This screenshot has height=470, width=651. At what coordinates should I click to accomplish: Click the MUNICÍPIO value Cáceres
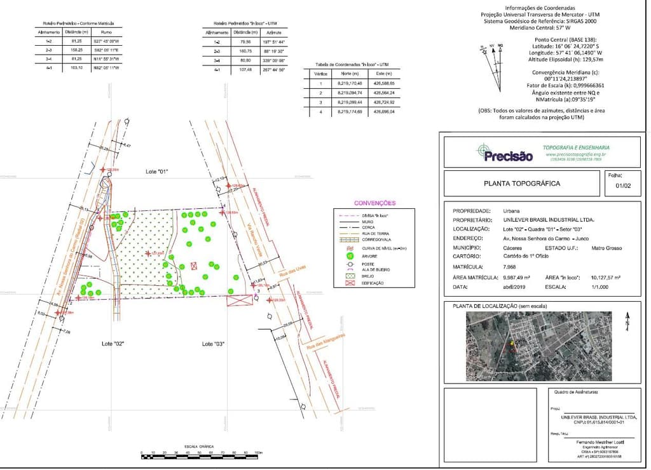tap(512, 248)
